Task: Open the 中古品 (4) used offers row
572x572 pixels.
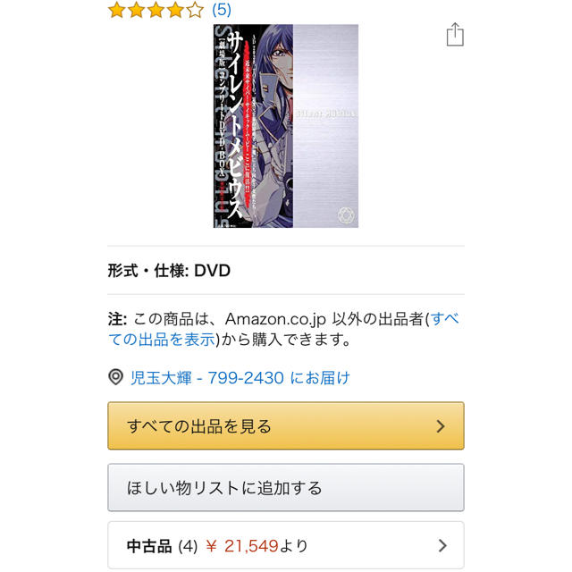Action: coord(286,545)
